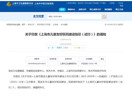132x102 pixels.
Task: Click the 上海市中医药管理局 header title
Action: 44,4
